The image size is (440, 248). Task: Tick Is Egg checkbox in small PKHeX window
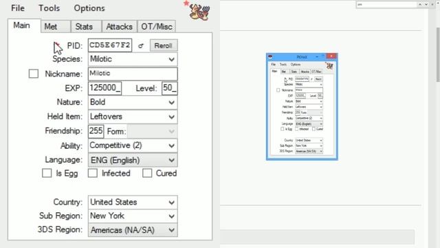(283, 129)
